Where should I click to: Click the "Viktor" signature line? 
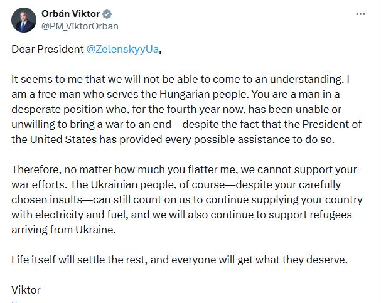coord(26,290)
